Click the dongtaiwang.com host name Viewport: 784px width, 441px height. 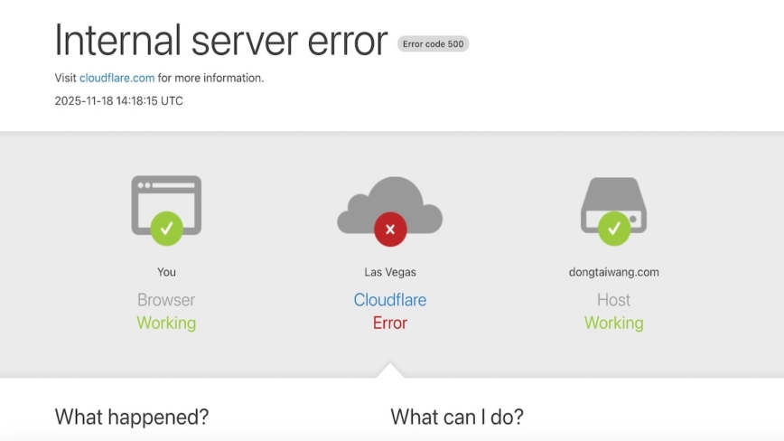pyautogui.click(x=613, y=272)
